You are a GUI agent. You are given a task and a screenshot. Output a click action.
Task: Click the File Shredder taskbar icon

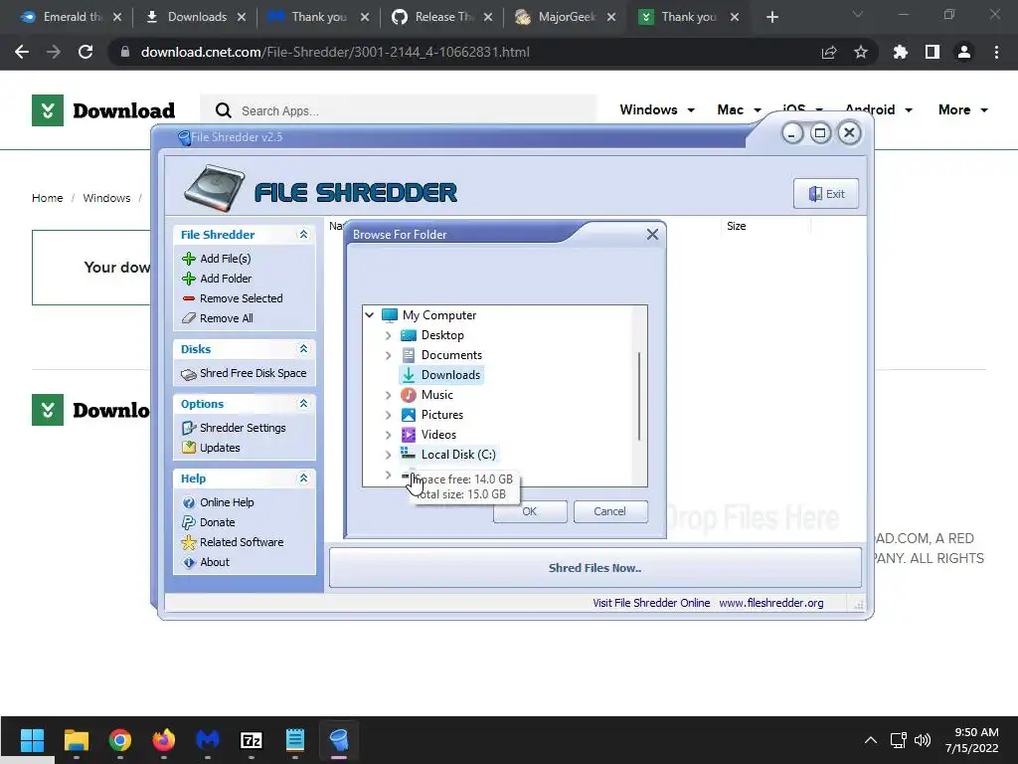[x=339, y=740]
